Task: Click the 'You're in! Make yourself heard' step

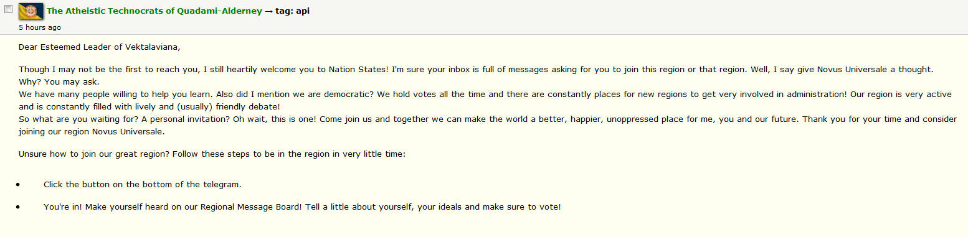Action: pos(302,207)
